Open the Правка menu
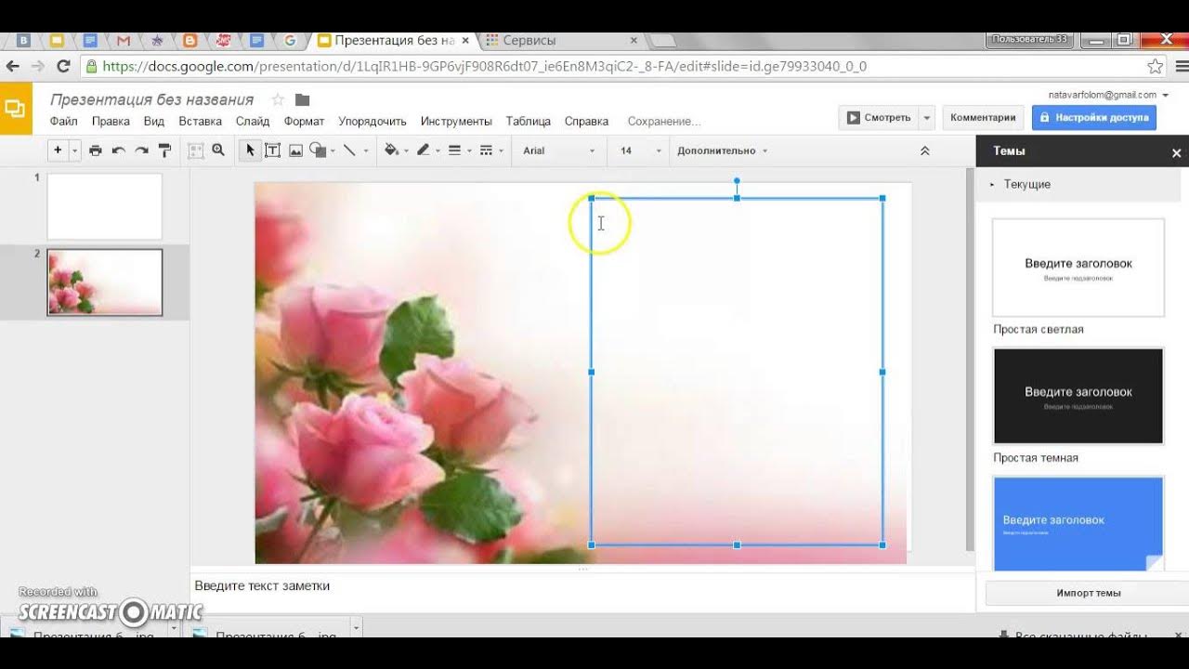Screen dimensions: 1189x669 [111, 121]
